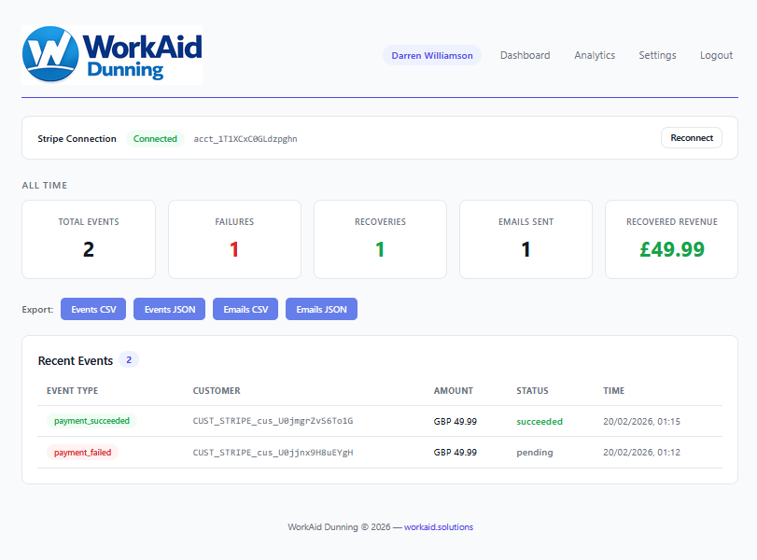Export events as JSON

(169, 309)
